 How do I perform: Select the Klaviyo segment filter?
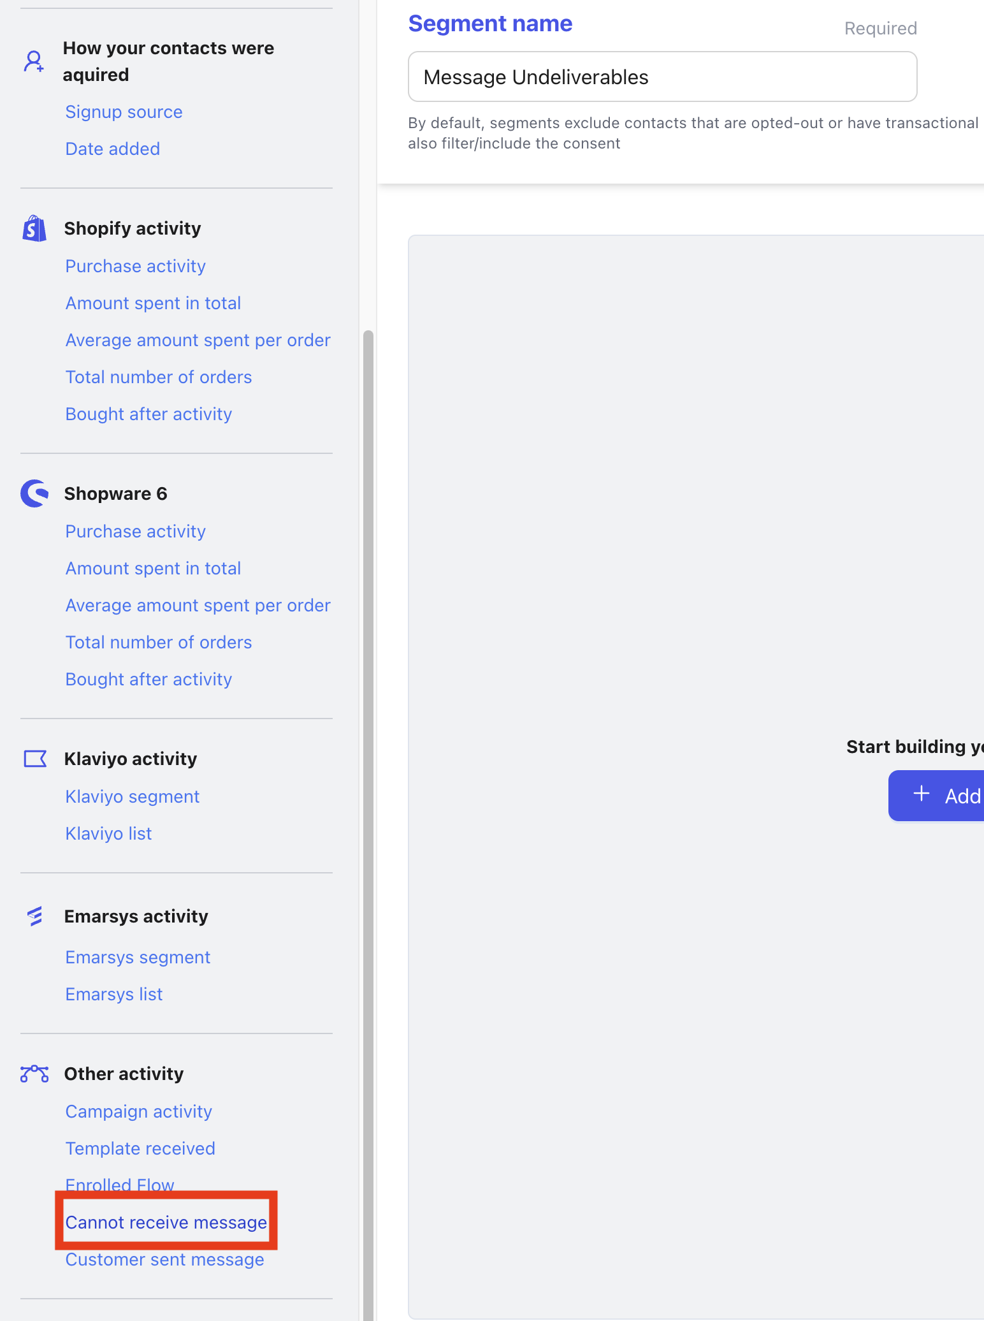[x=132, y=797]
